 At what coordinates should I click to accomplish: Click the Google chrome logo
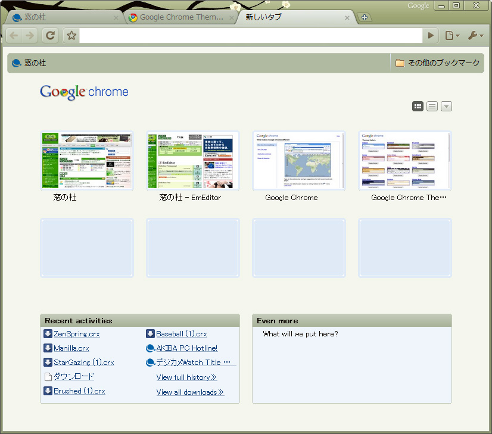(x=84, y=92)
